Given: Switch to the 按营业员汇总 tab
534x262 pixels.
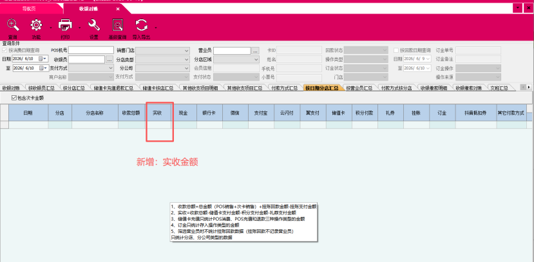Looking at the screenshot, I should [359, 88].
